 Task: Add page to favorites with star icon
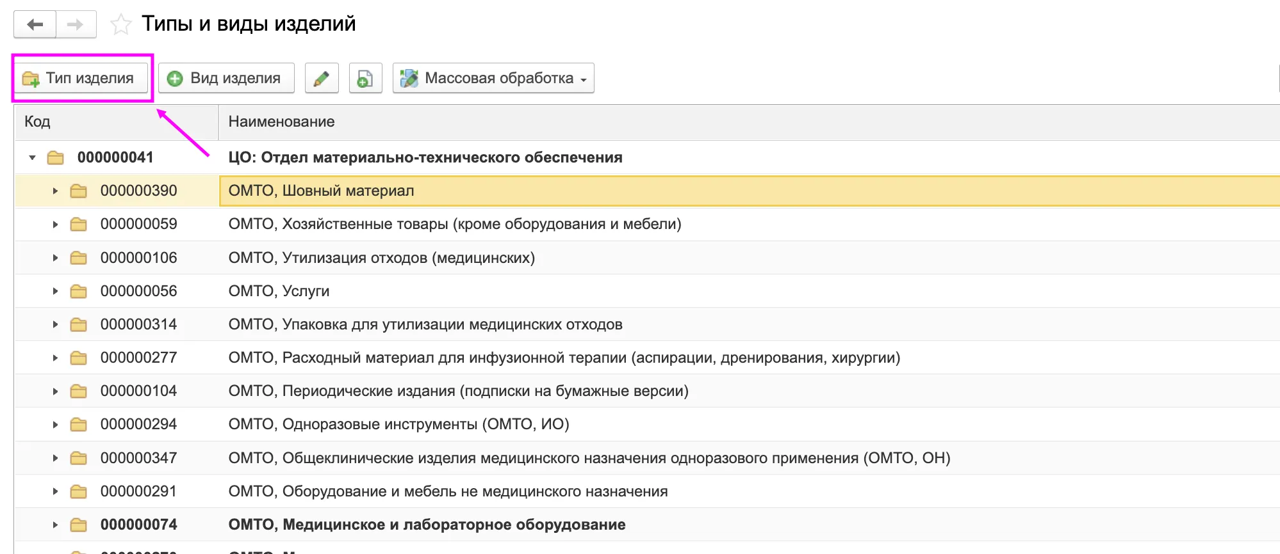(x=120, y=25)
